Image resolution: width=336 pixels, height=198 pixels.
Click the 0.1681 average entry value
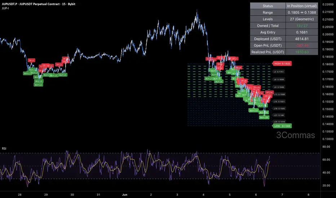[x=302, y=32]
